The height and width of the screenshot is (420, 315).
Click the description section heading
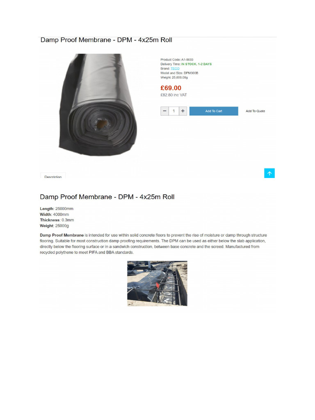point(107,197)
